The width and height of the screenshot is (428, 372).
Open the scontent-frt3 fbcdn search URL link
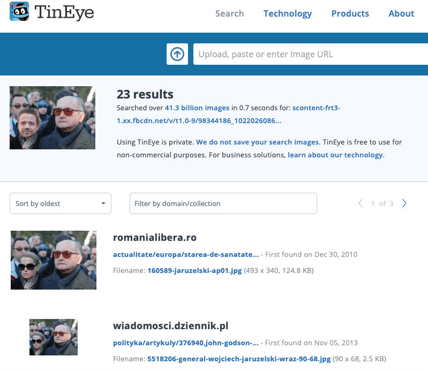pyautogui.click(x=229, y=114)
